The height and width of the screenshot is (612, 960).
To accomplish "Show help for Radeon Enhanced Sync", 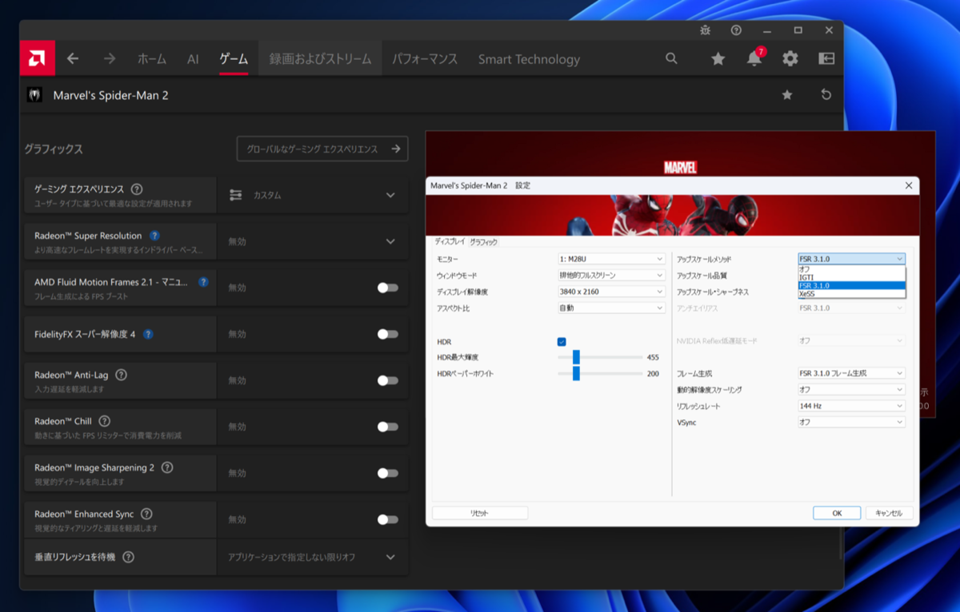I will click(146, 514).
